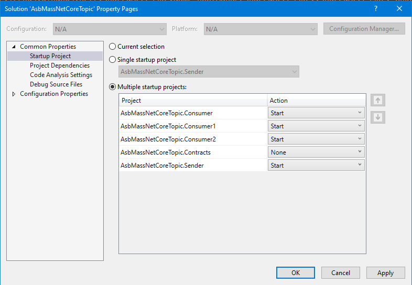Collapse the Common Properties tree node
This screenshot has height=285, width=412.
14,47
